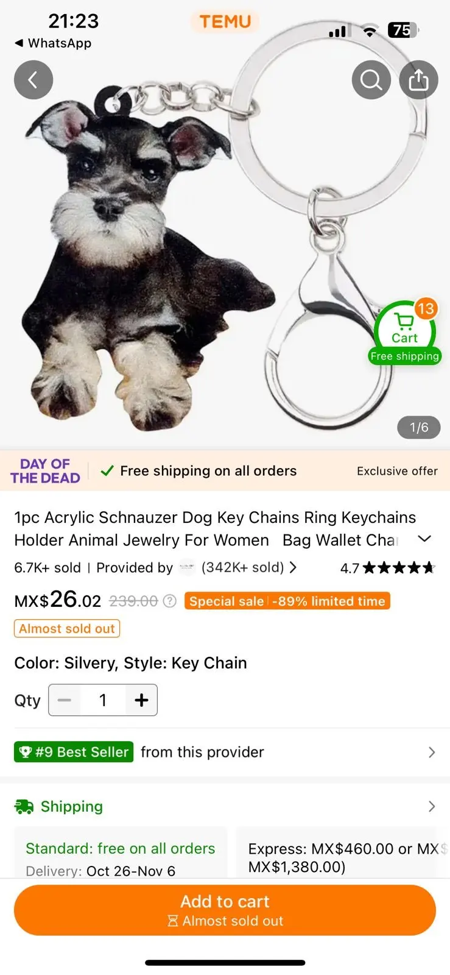Return to WhatsApp via status bar link

tap(53, 43)
